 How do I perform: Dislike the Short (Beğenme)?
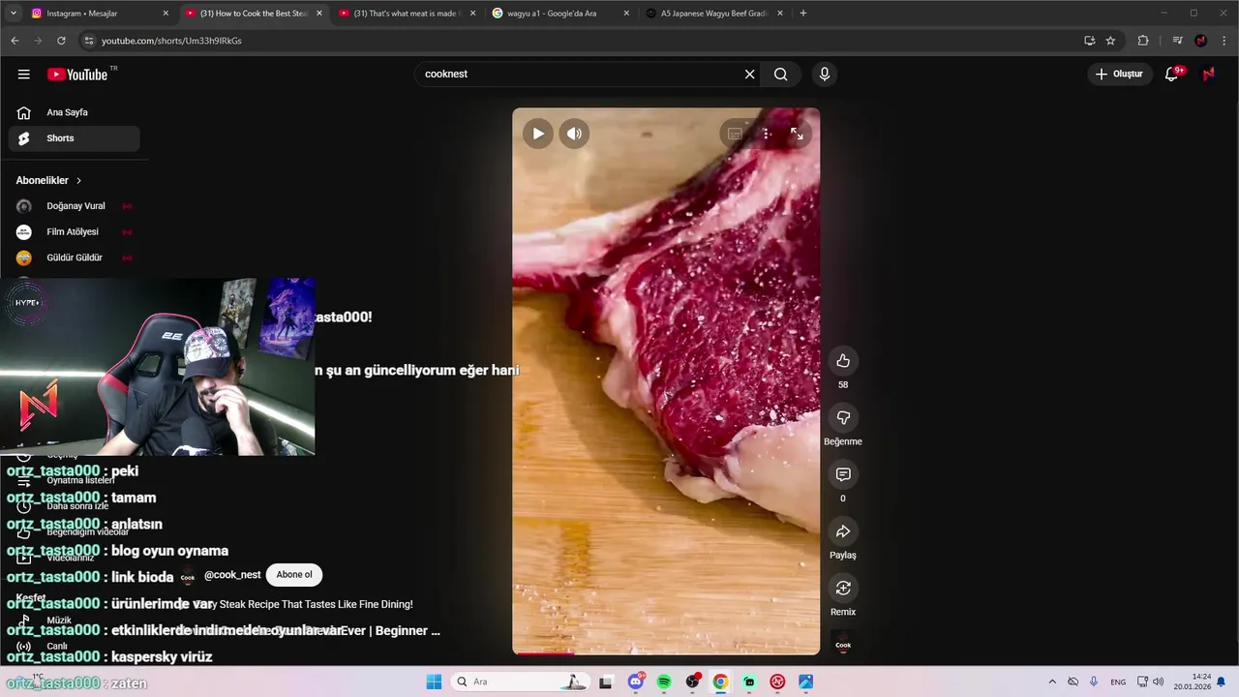pos(843,417)
